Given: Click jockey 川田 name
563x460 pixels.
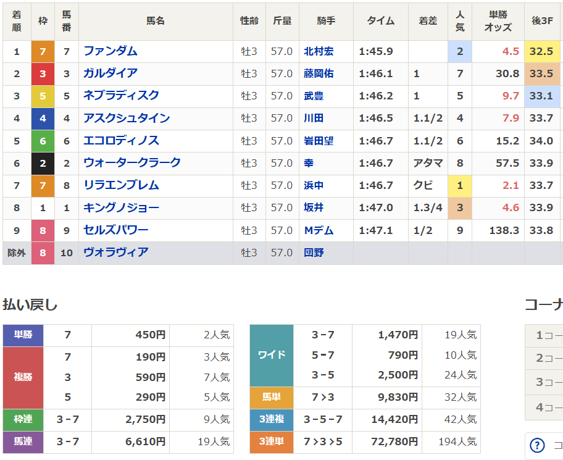Looking at the screenshot, I should pyautogui.click(x=313, y=118).
